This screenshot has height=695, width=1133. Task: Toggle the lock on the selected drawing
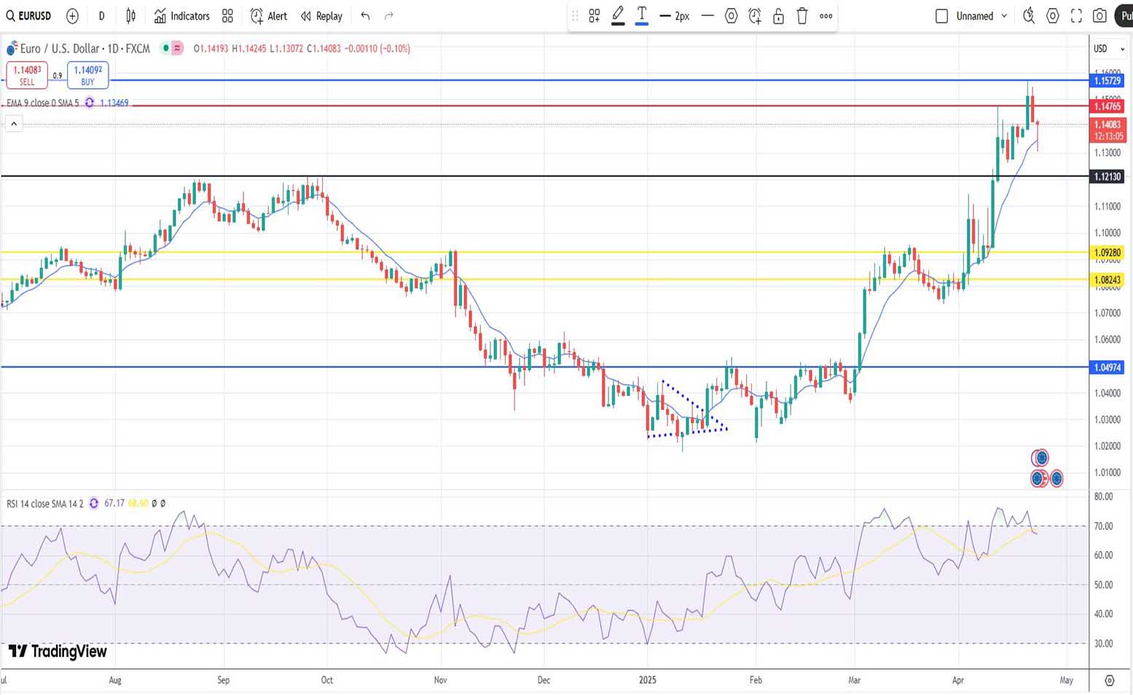coord(778,16)
